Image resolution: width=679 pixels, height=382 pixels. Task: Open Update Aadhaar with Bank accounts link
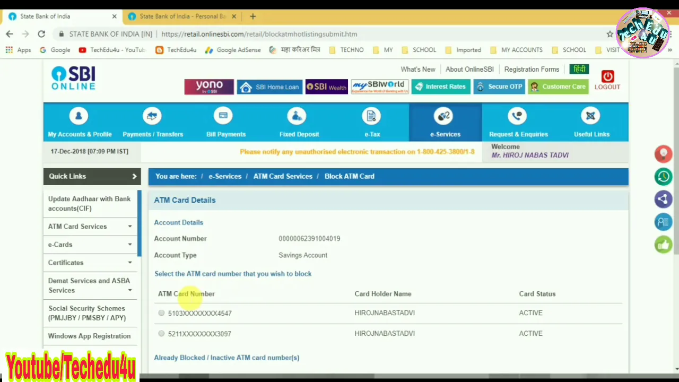(89, 204)
